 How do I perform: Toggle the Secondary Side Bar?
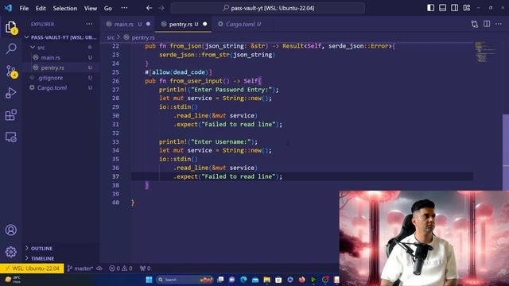point(454,8)
